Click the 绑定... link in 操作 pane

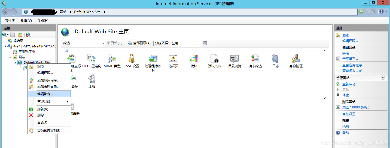pyautogui.click(x=347, y=53)
